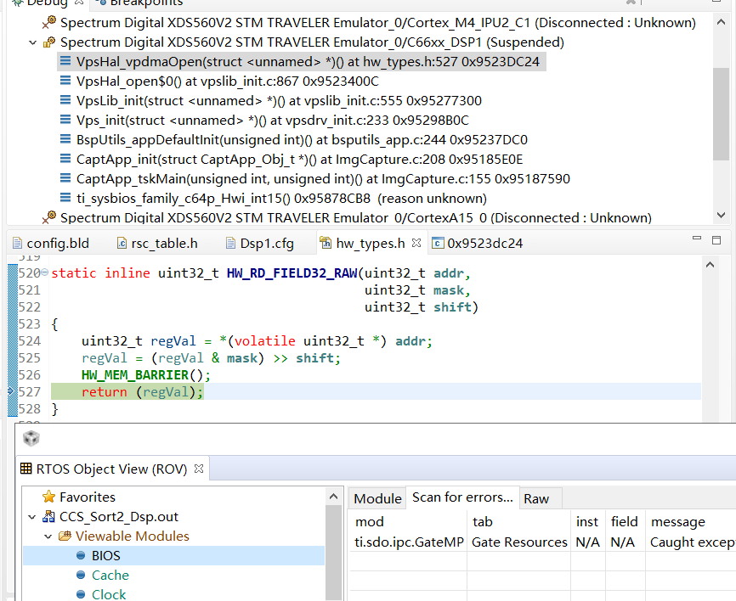The image size is (736, 601).
Task: Click the stack frame icon beside Vps_init
Action: (x=65, y=120)
